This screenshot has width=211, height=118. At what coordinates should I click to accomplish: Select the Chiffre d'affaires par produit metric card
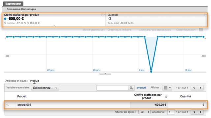[54, 20]
